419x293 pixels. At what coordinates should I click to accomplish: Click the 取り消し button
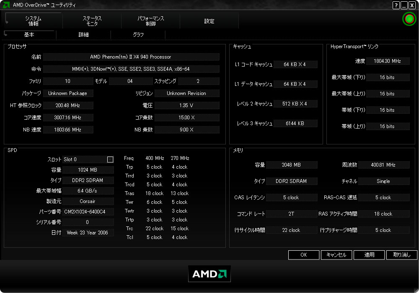tap(402, 255)
